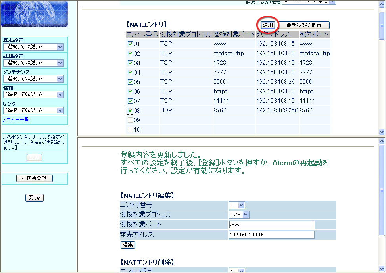Expand the 情報 dropdown
Screen dimensions: 386x273
tap(33, 94)
